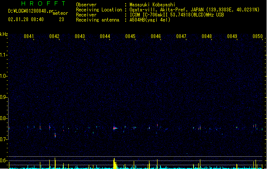Image resolution: width=267 pixels, height=169 pixels.
Task: Click the 0.6 kHz axis label
Action: coord(3,161)
